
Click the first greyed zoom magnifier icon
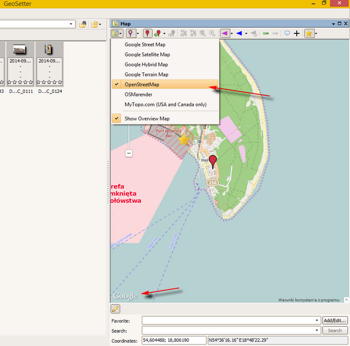pos(202,33)
